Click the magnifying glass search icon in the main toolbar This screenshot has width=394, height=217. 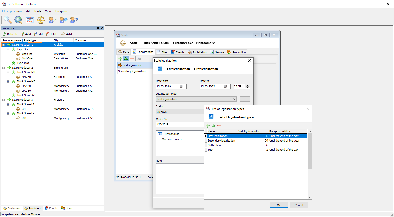tap(7, 20)
